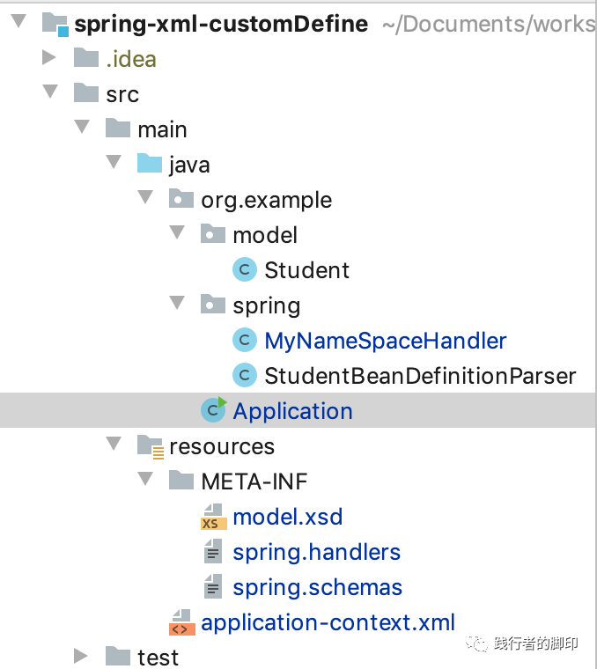Click the StudentBeanDefinitionParser class icon
This screenshot has width=597, height=669.
point(244,376)
